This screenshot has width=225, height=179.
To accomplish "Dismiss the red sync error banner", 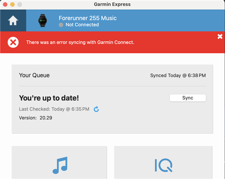I will (220, 37).
